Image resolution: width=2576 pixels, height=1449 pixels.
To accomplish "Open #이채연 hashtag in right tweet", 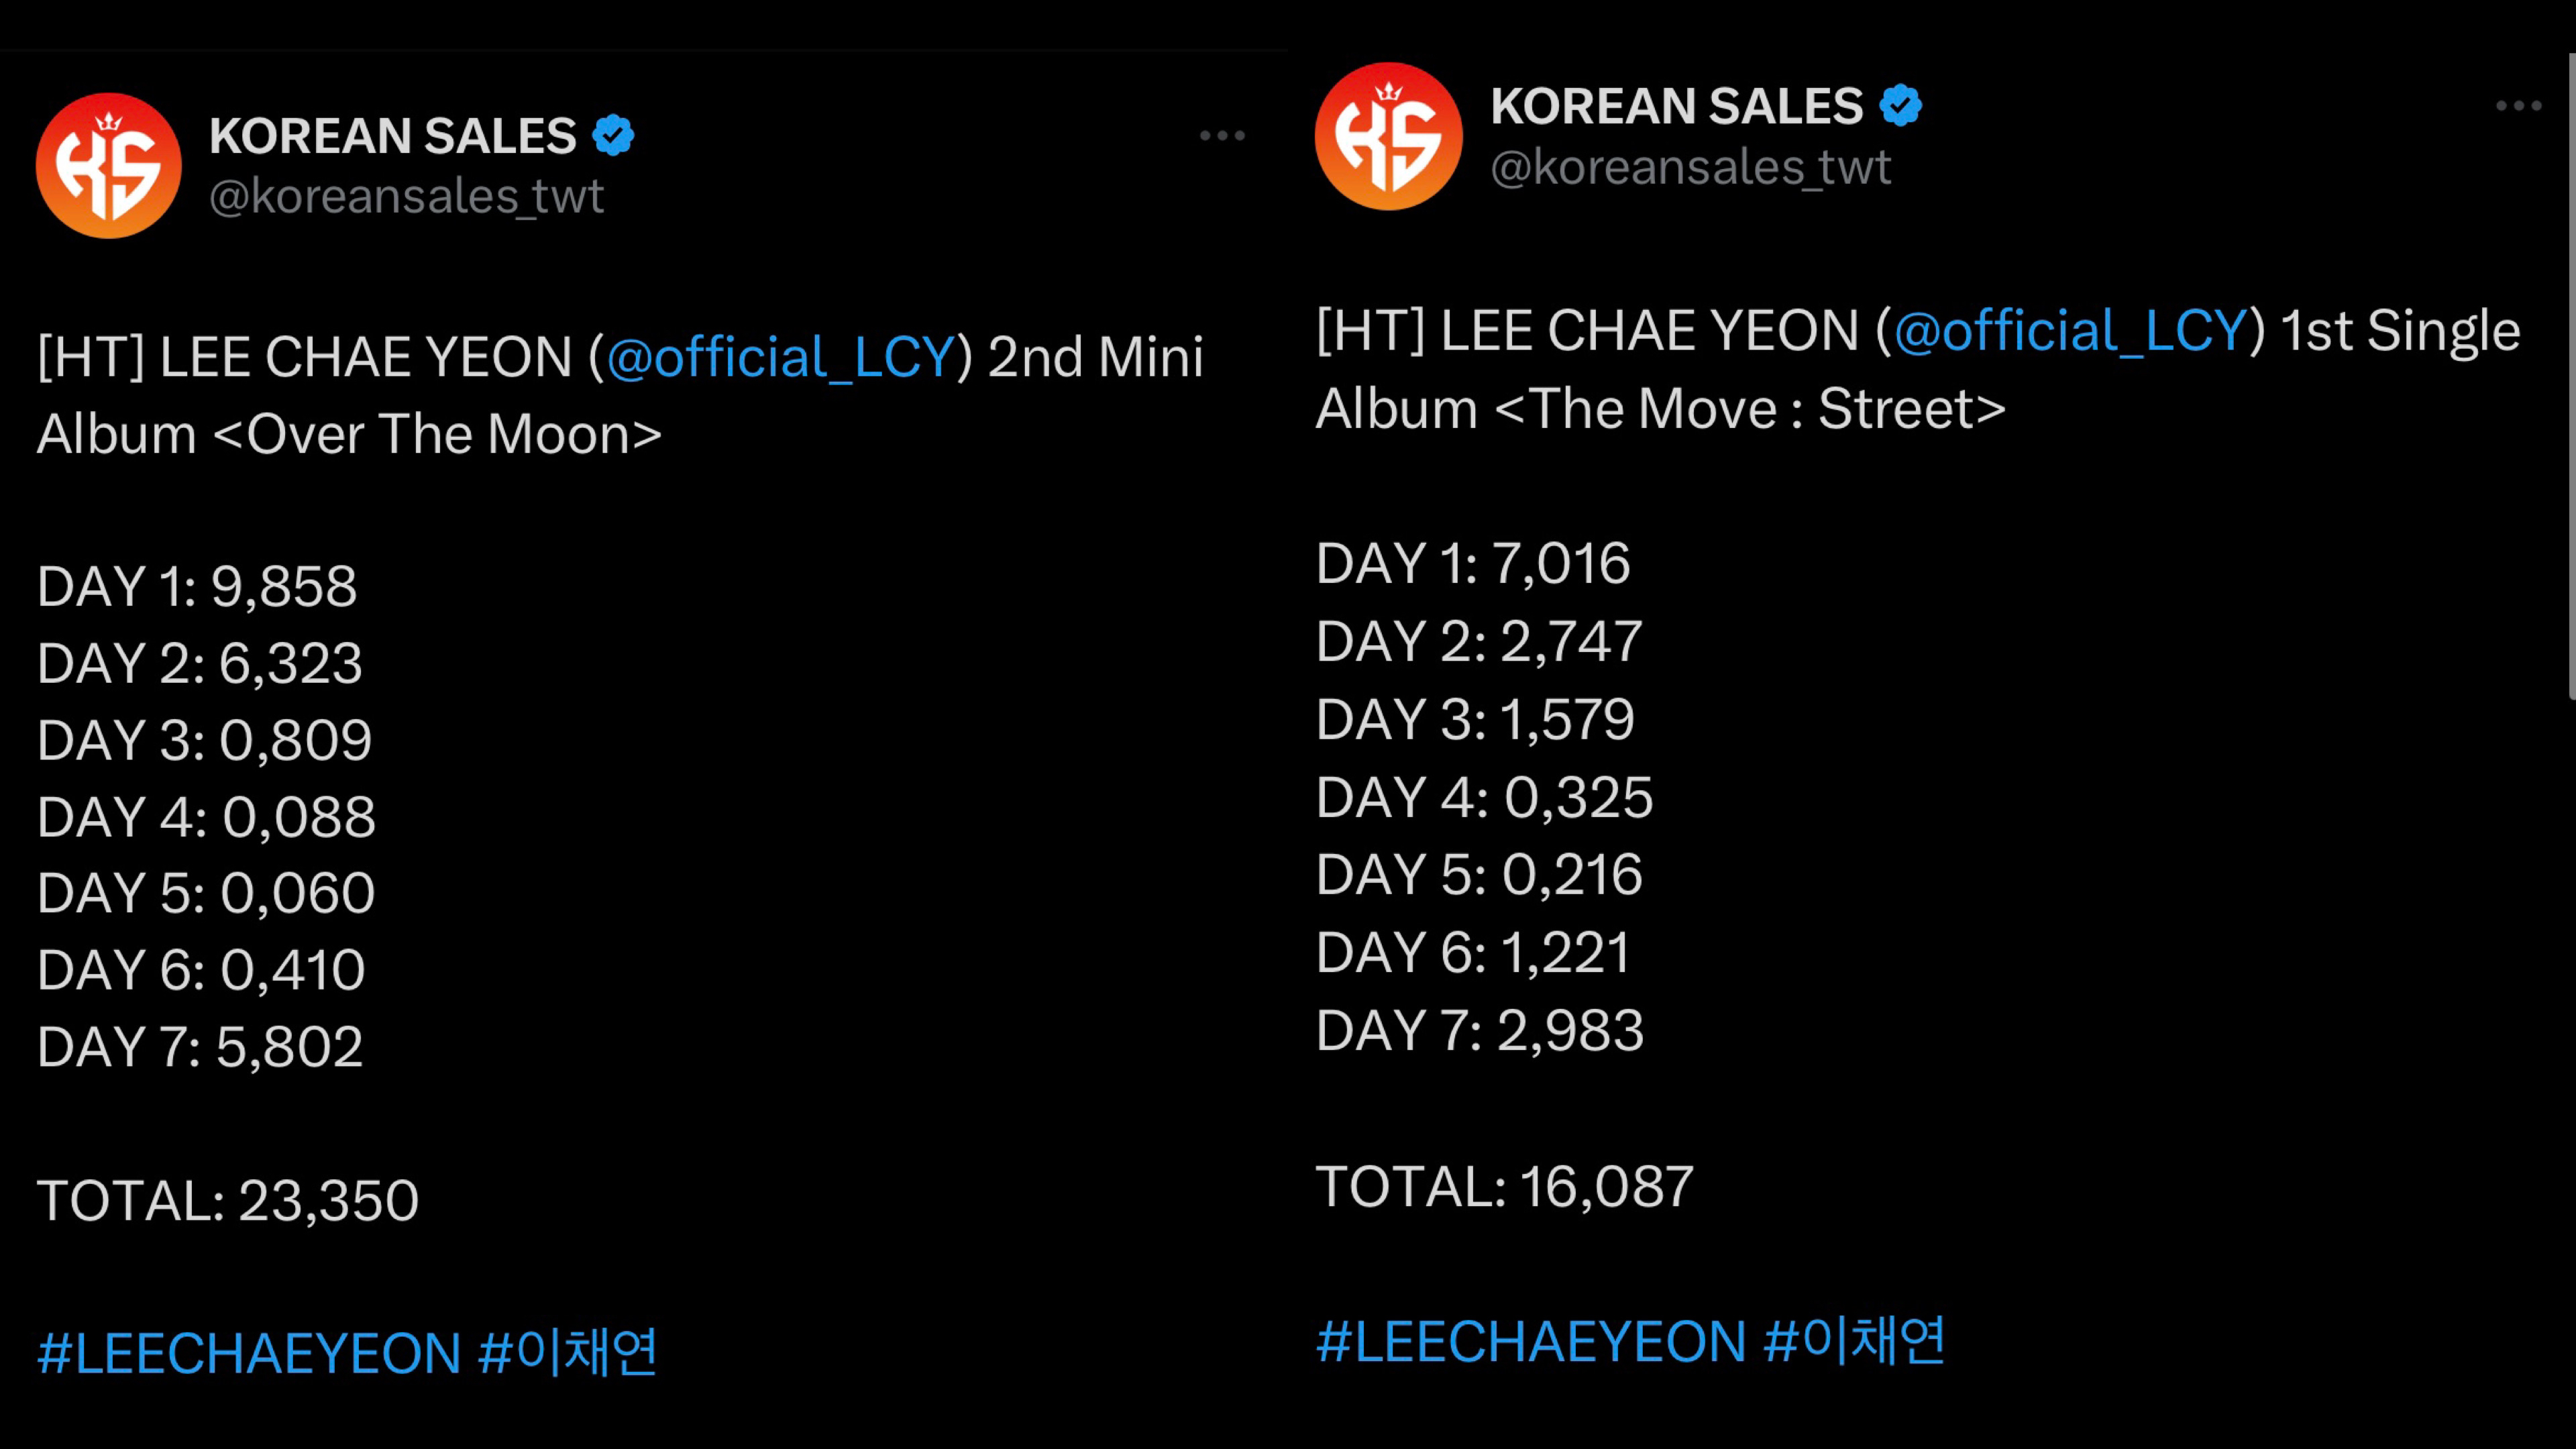I will 1855,1341.
